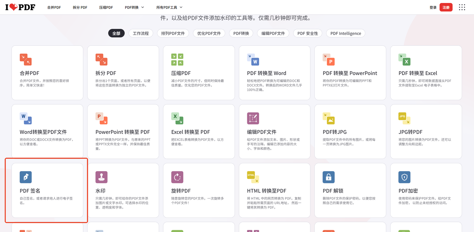Viewport: 474px width, 232px height.
Task: Click the PDF加密 shield icon
Action: tap(404, 177)
